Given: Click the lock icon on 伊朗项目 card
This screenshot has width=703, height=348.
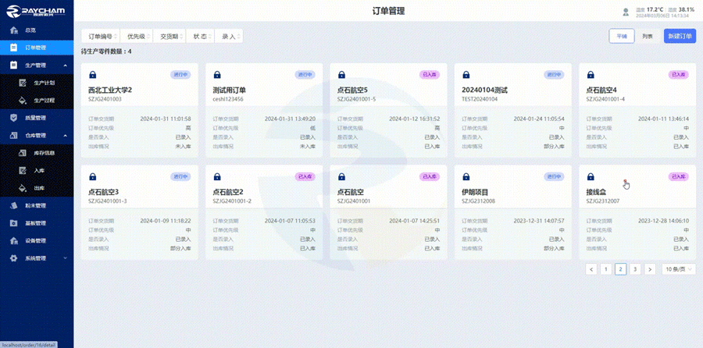Looking at the screenshot, I should point(466,177).
